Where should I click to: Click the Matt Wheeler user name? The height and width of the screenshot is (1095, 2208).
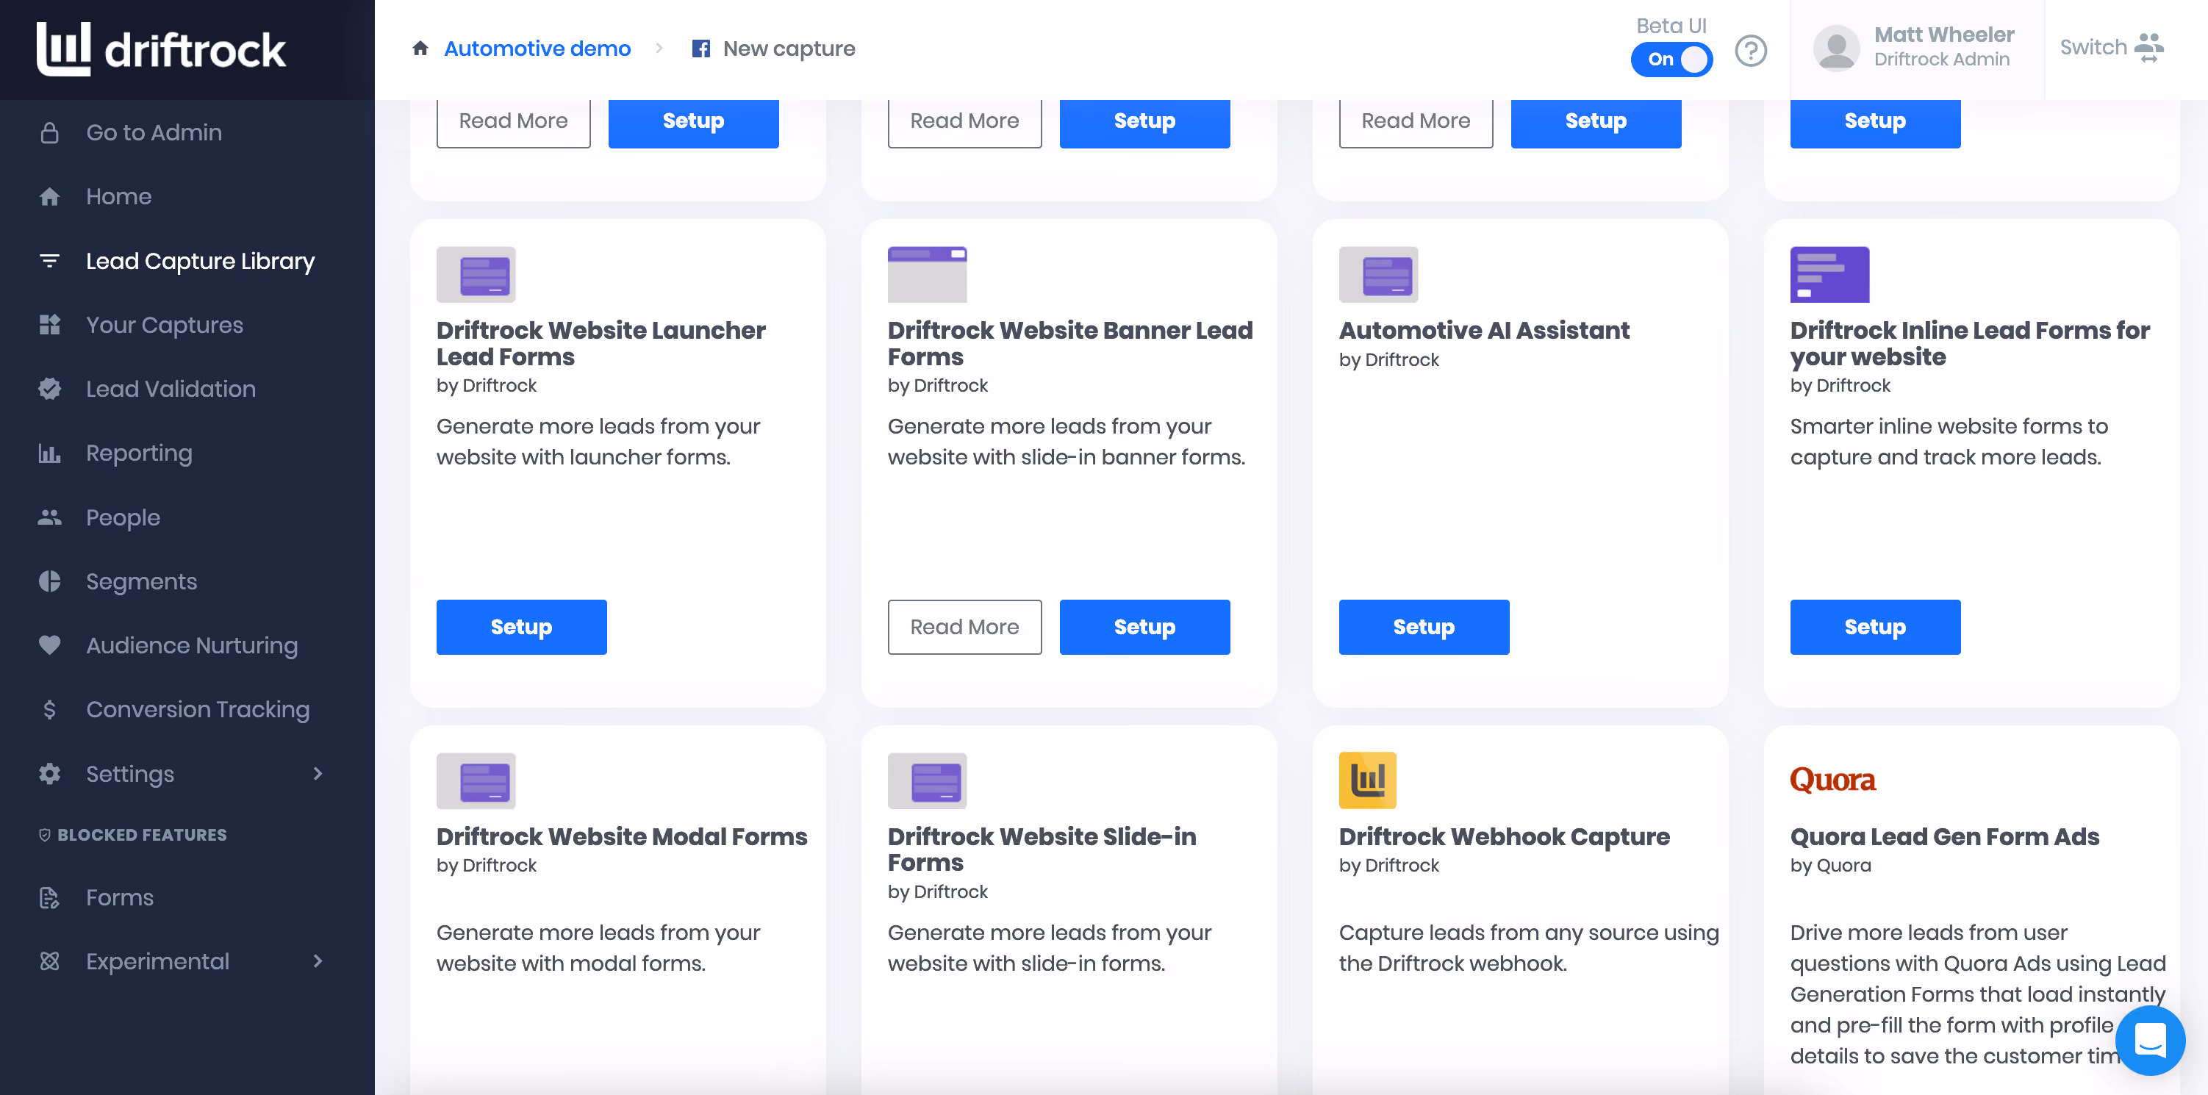pyautogui.click(x=1944, y=35)
